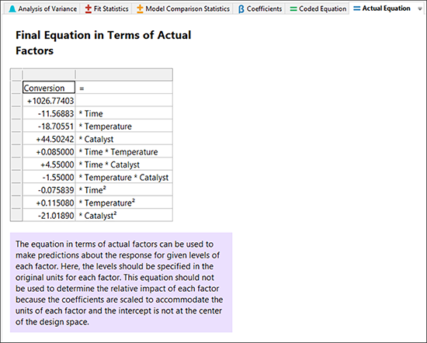Viewport: 427px width, 343px height.
Task: Open the Model Comparison Statistics tab
Action: coord(184,9)
